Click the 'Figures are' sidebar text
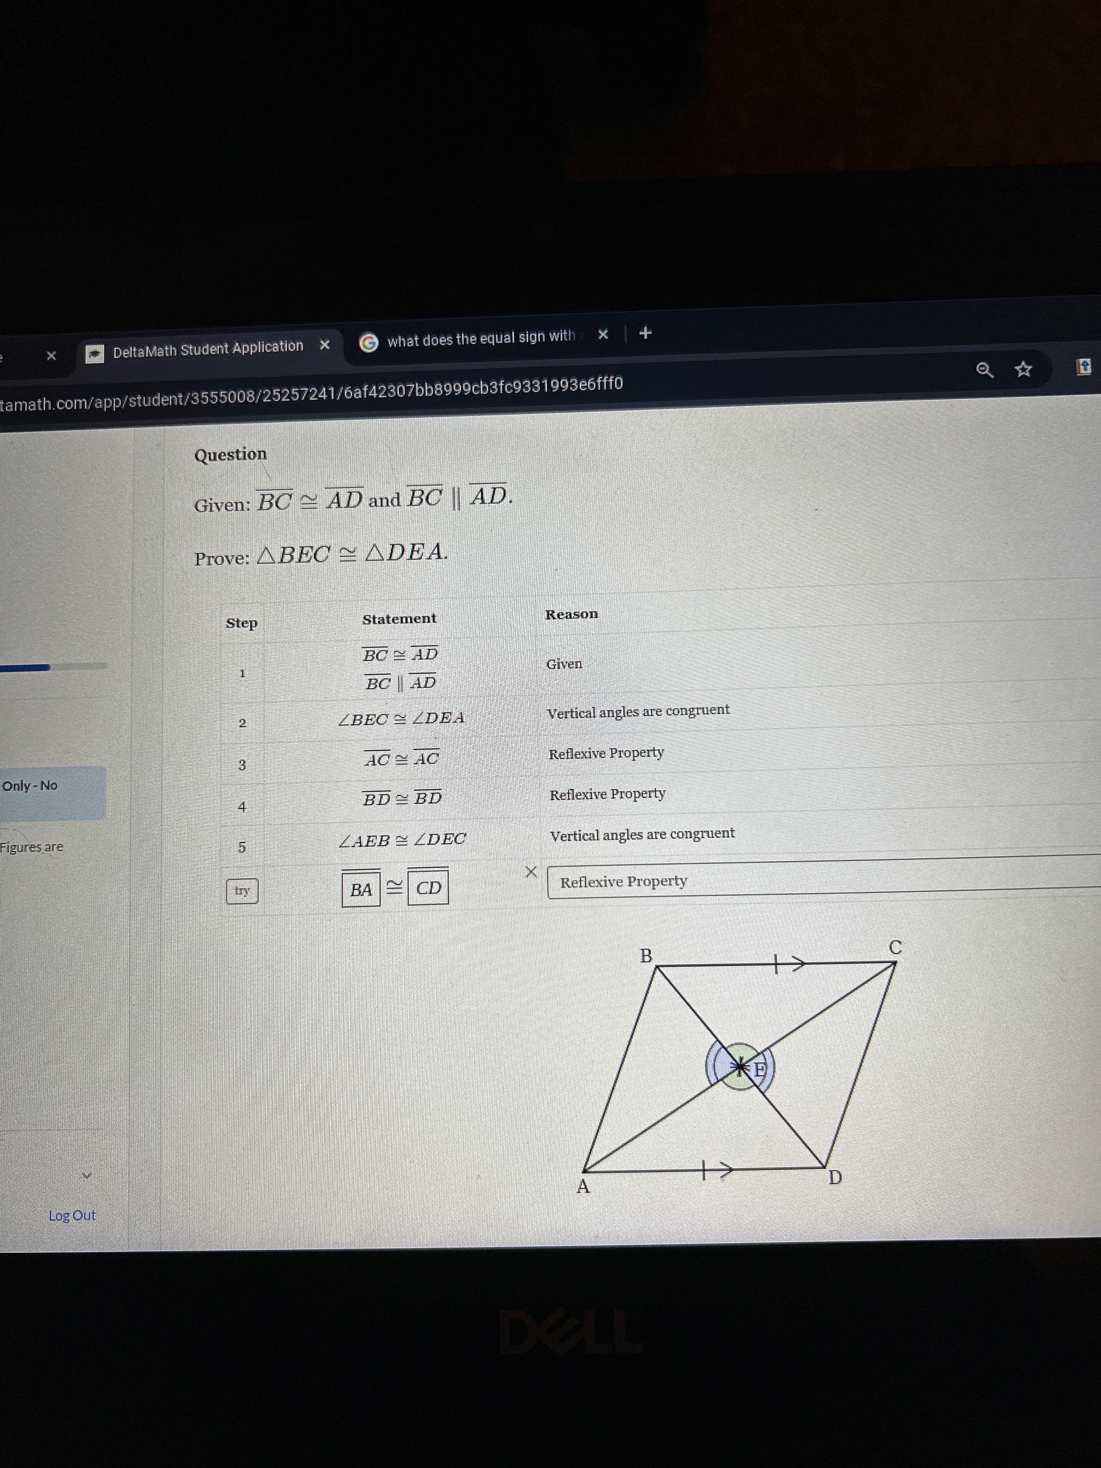The height and width of the screenshot is (1468, 1101). (x=31, y=848)
